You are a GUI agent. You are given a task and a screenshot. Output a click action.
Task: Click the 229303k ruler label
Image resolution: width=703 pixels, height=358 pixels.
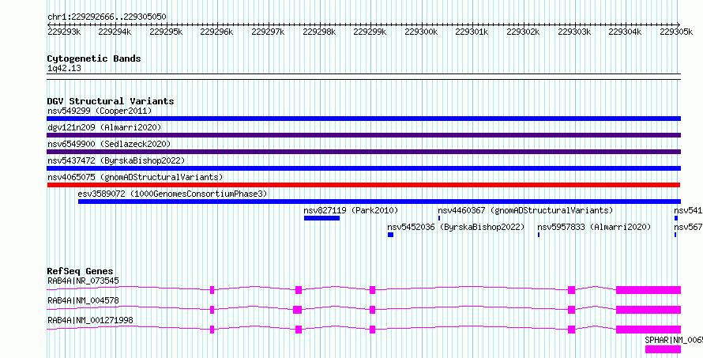click(x=574, y=32)
